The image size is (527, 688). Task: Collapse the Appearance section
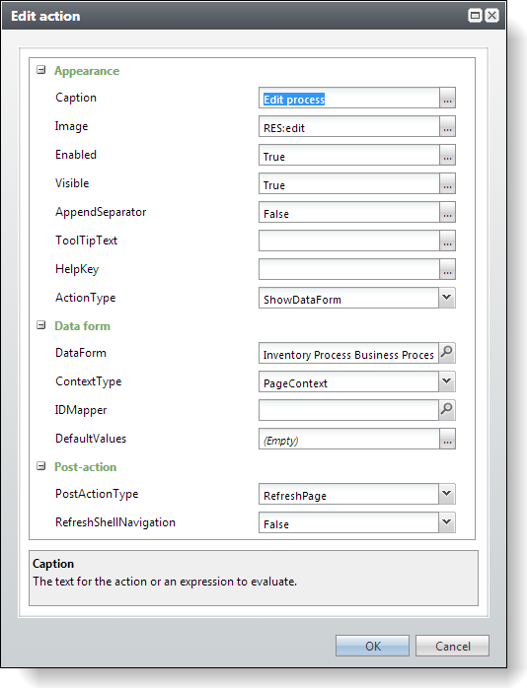(x=40, y=70)
